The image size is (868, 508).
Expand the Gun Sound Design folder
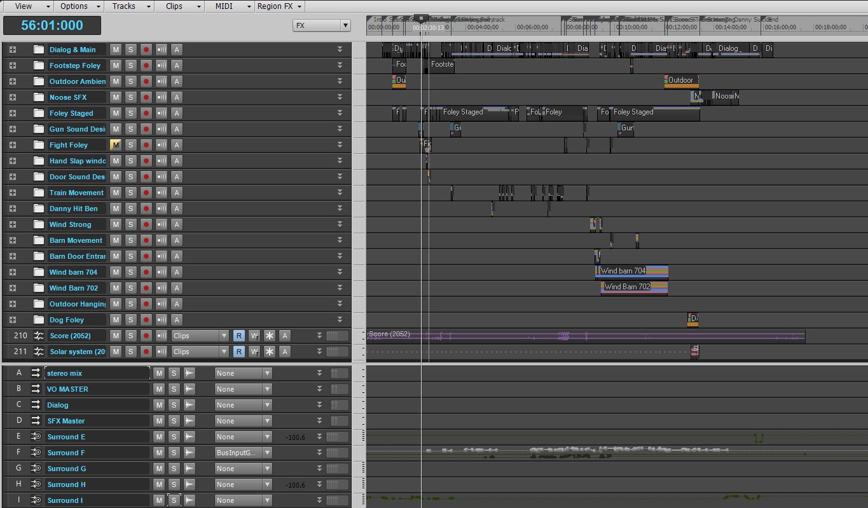click(13, 129)
